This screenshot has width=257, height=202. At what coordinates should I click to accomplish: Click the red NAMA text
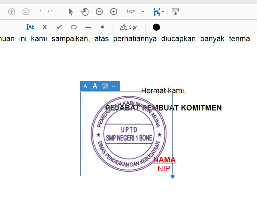click(x=165, y=160)
